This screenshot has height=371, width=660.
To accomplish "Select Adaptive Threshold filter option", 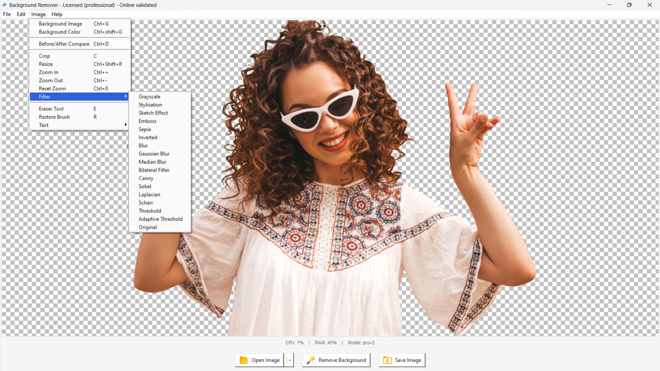I will click(x=161, y=219).
